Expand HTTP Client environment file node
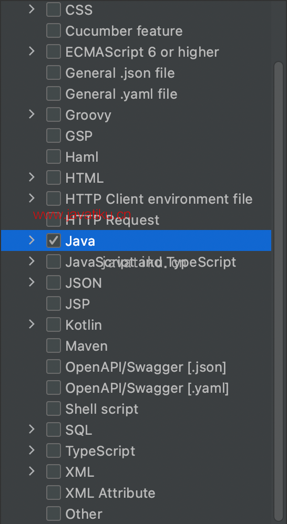Viewport: 287px width, 524px height. pos(32,198)
